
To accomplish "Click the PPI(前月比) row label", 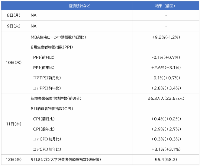I will click(x=44, y=57).
